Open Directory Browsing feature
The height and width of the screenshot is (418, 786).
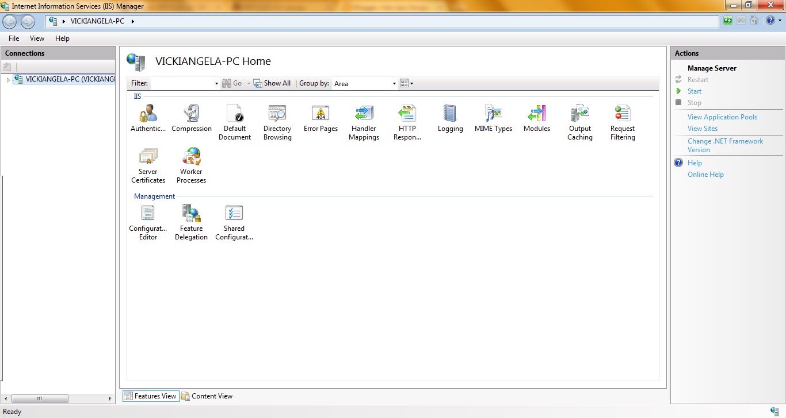pos(277,122)
